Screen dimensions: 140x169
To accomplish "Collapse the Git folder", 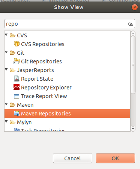I will click(x=6, y=52).
